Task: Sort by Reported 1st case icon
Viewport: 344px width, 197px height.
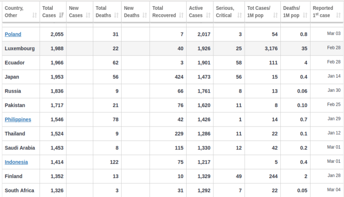Action: click(x=338, y=16)
